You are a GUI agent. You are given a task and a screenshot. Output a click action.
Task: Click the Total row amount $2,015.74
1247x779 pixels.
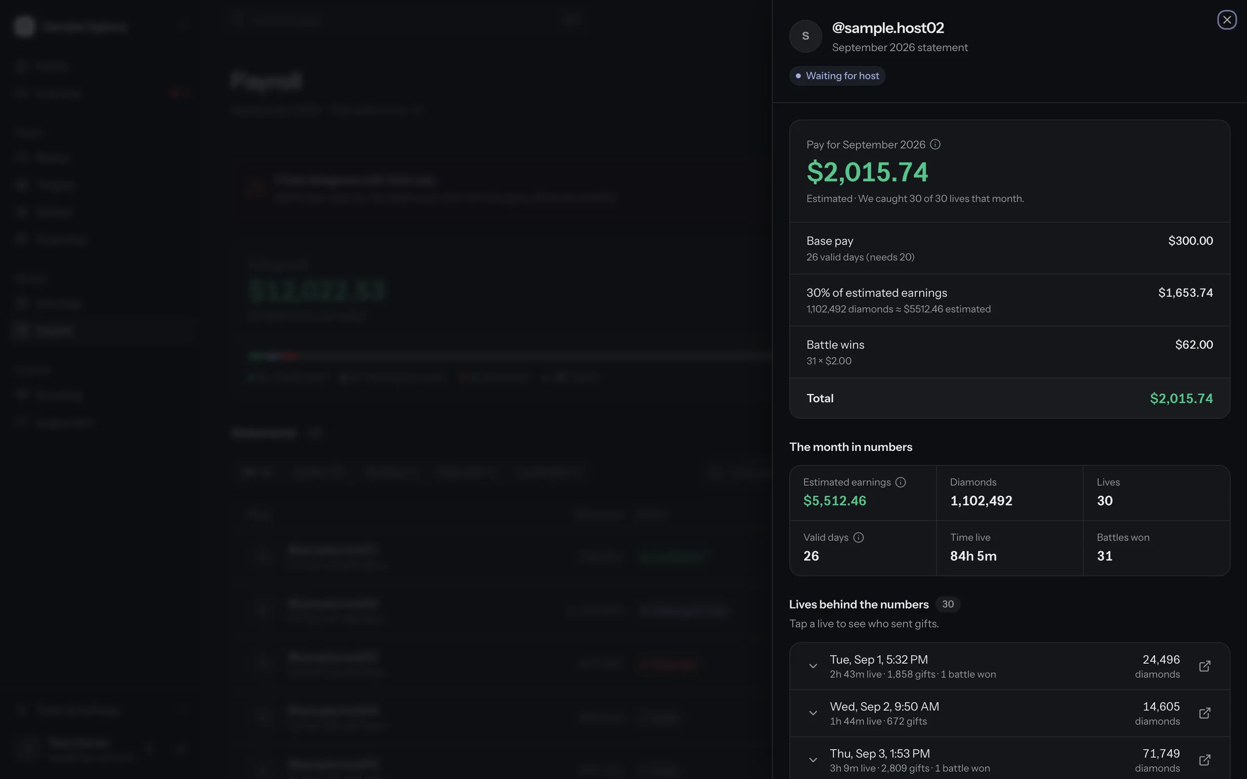(1181, 398)
